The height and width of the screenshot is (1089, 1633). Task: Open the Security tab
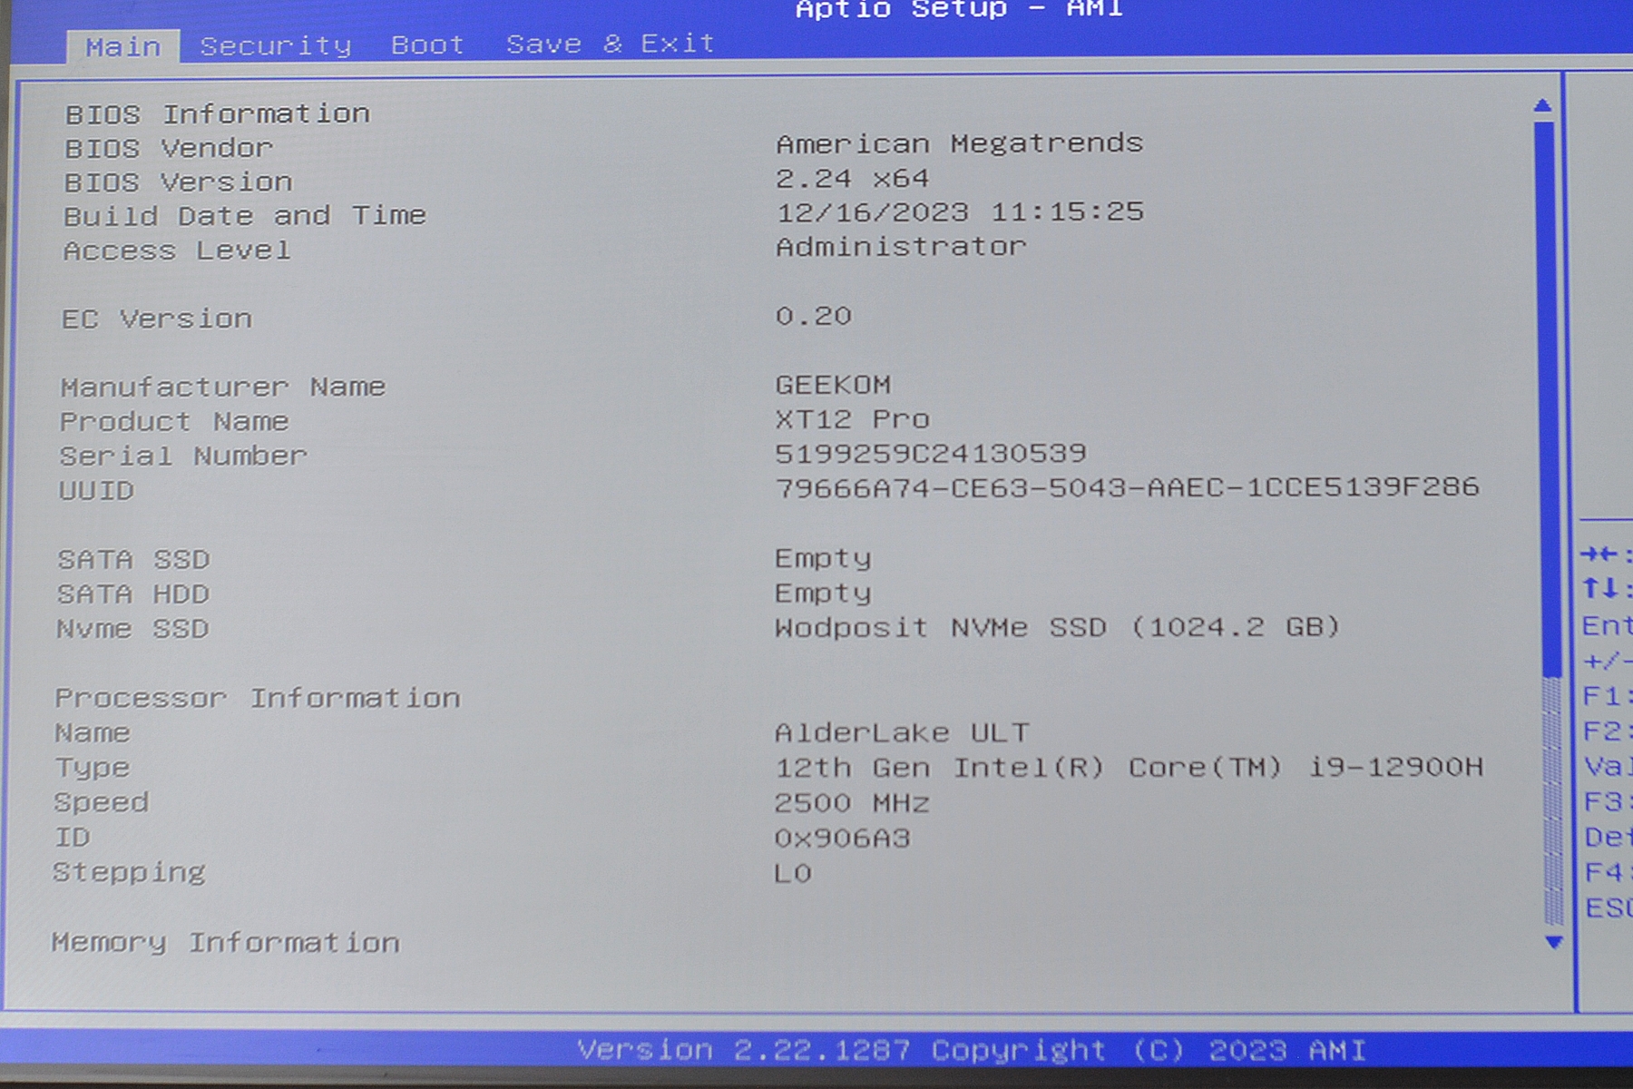point(276,45)
